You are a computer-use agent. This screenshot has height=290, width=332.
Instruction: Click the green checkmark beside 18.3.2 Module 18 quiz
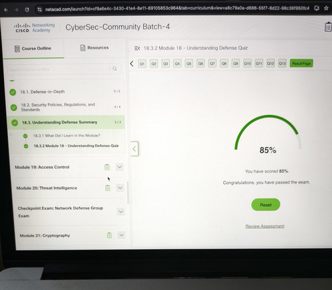(26, 146)
